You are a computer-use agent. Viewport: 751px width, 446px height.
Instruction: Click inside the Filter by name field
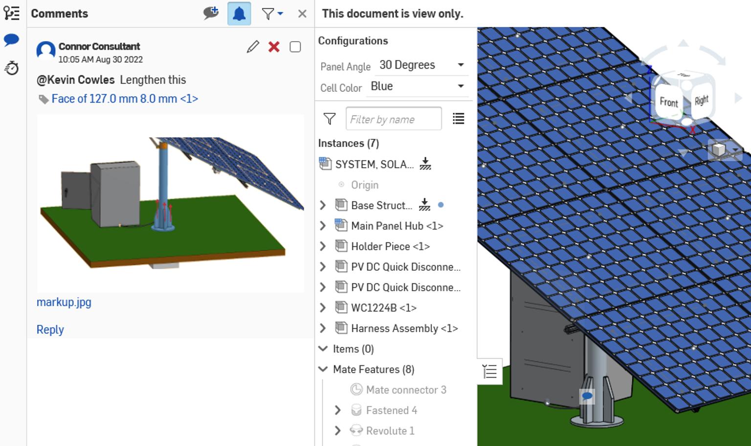(x=394, y=118)
